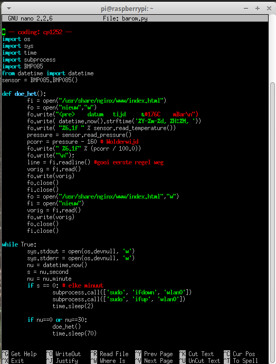This screenshot has width=276, height=364.
Task: Click the 'if nu==0 or nu==30:' line
Action: click(x=57, y=320)
